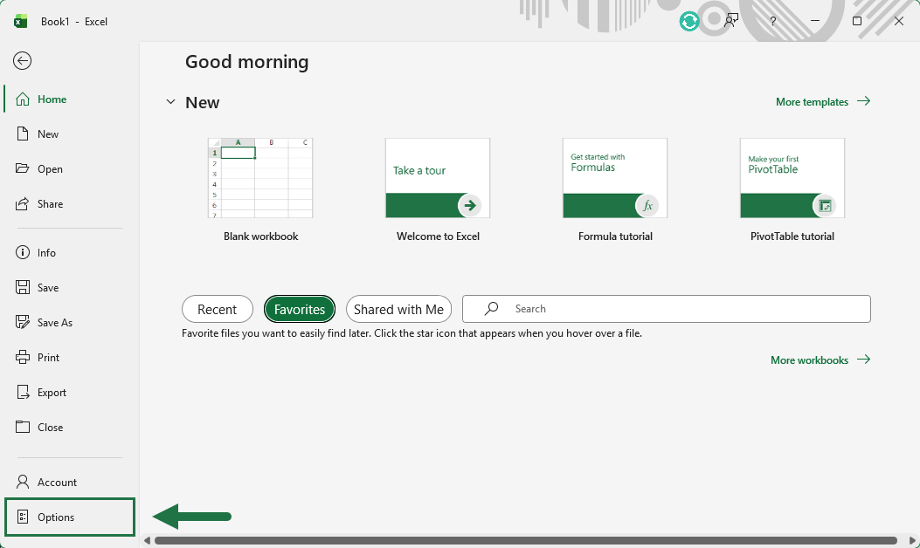The height and width of the screenshot is (548, 920).
Task: Click the Excel logo in title bar
Action: click(x=21, y=22)
